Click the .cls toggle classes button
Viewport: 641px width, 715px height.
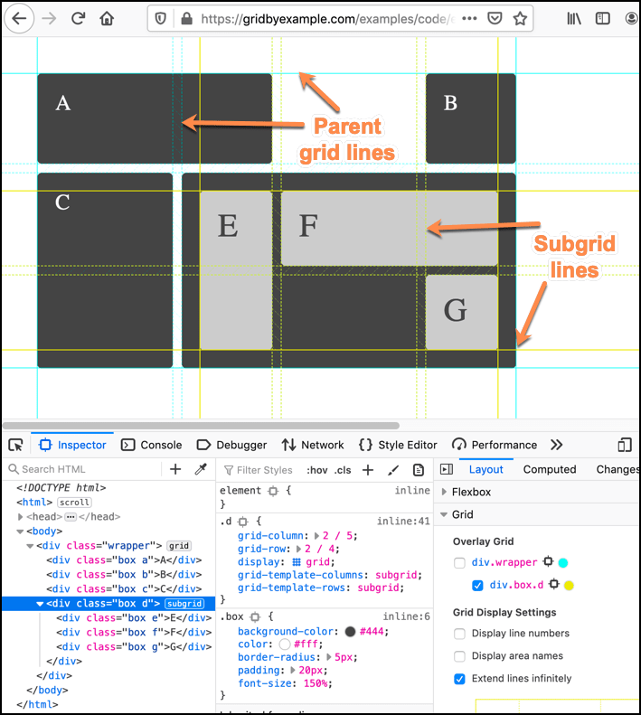(x=343, y=469)
